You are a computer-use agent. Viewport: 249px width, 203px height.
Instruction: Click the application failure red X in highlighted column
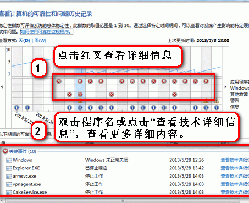click(x=80, y=81)
